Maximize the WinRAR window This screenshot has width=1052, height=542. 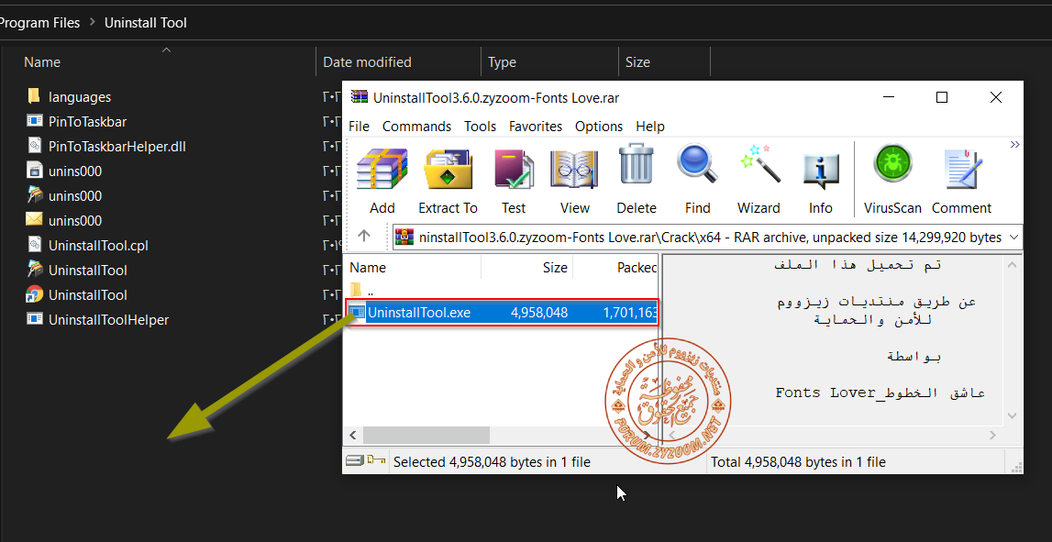pos(941,97)
